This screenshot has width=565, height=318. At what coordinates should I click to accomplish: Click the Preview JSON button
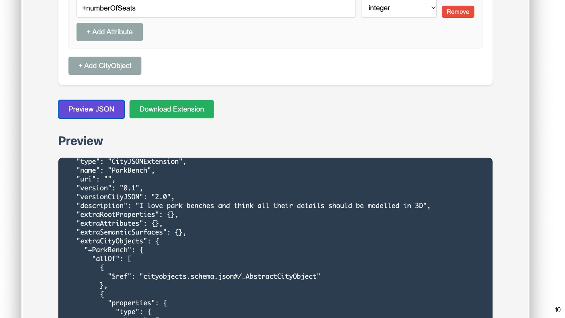point(91,109)
